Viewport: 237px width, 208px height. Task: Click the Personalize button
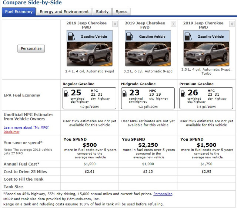click(x=31, y=48)
